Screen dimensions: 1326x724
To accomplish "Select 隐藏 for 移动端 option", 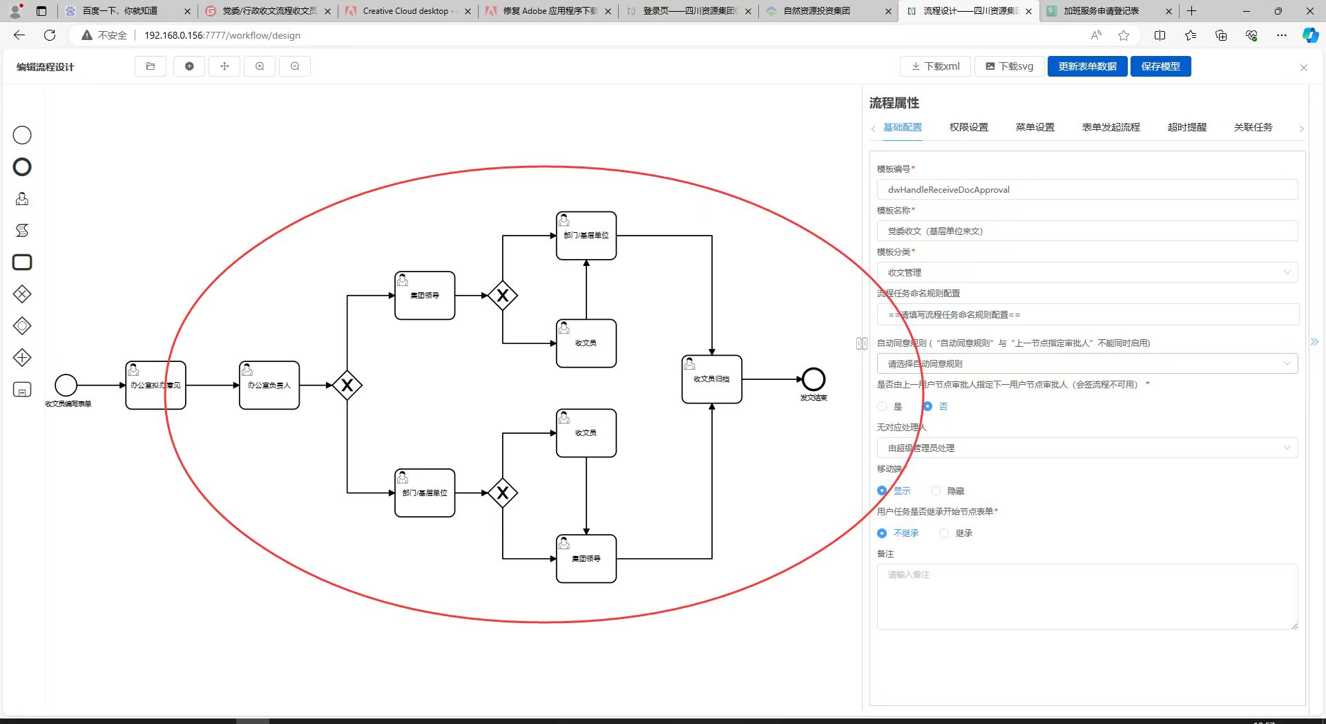I will [x=936, y=490].
